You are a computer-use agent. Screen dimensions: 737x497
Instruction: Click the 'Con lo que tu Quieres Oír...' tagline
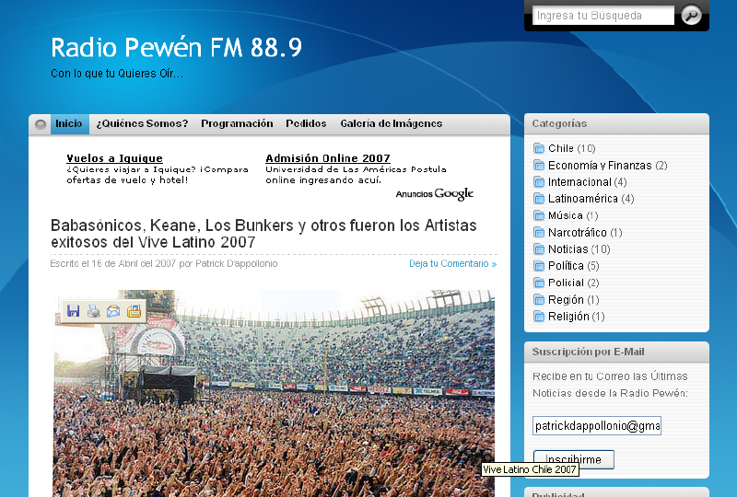click(x=117, y=74)
